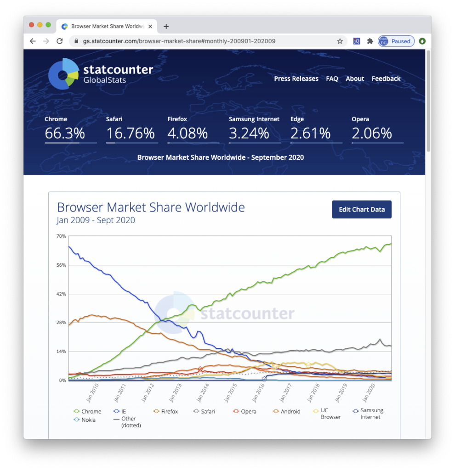455x470 pixels.
Task: Toggle the Chrome series in chart legend
Action: tap(87, 412)
